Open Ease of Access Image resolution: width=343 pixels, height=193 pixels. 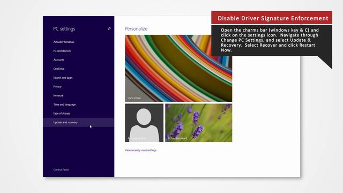[x=62, y=113]
